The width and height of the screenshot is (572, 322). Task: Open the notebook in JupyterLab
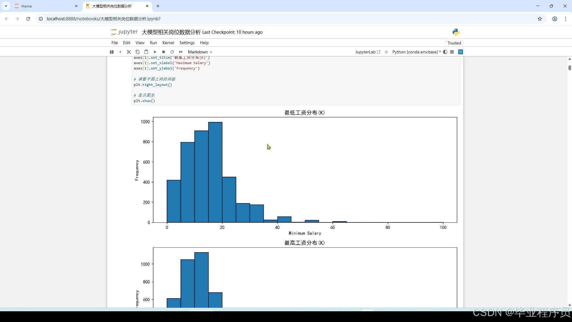click(x=368, y=52)
